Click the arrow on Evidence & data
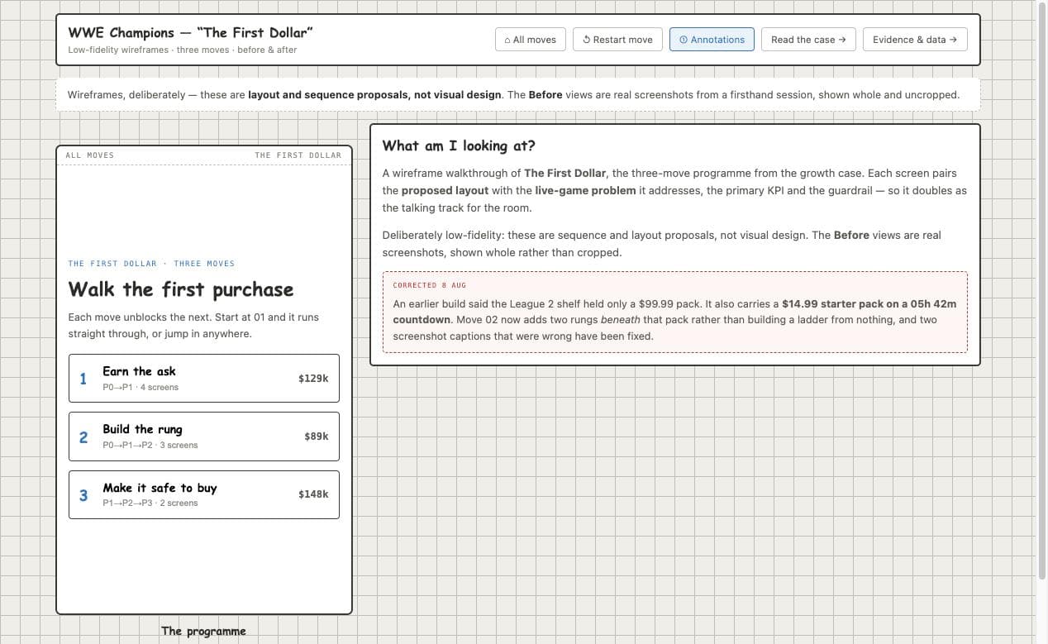 point(953,40)
